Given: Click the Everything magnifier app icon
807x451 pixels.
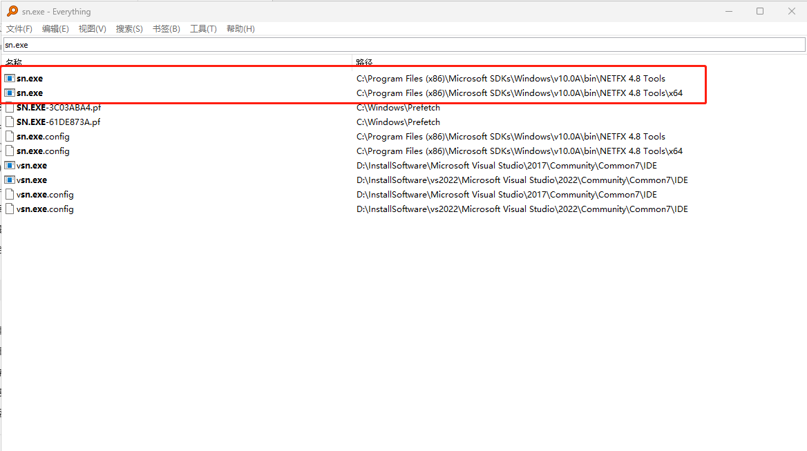Looking at the screenshot, I should pos(12,11).
